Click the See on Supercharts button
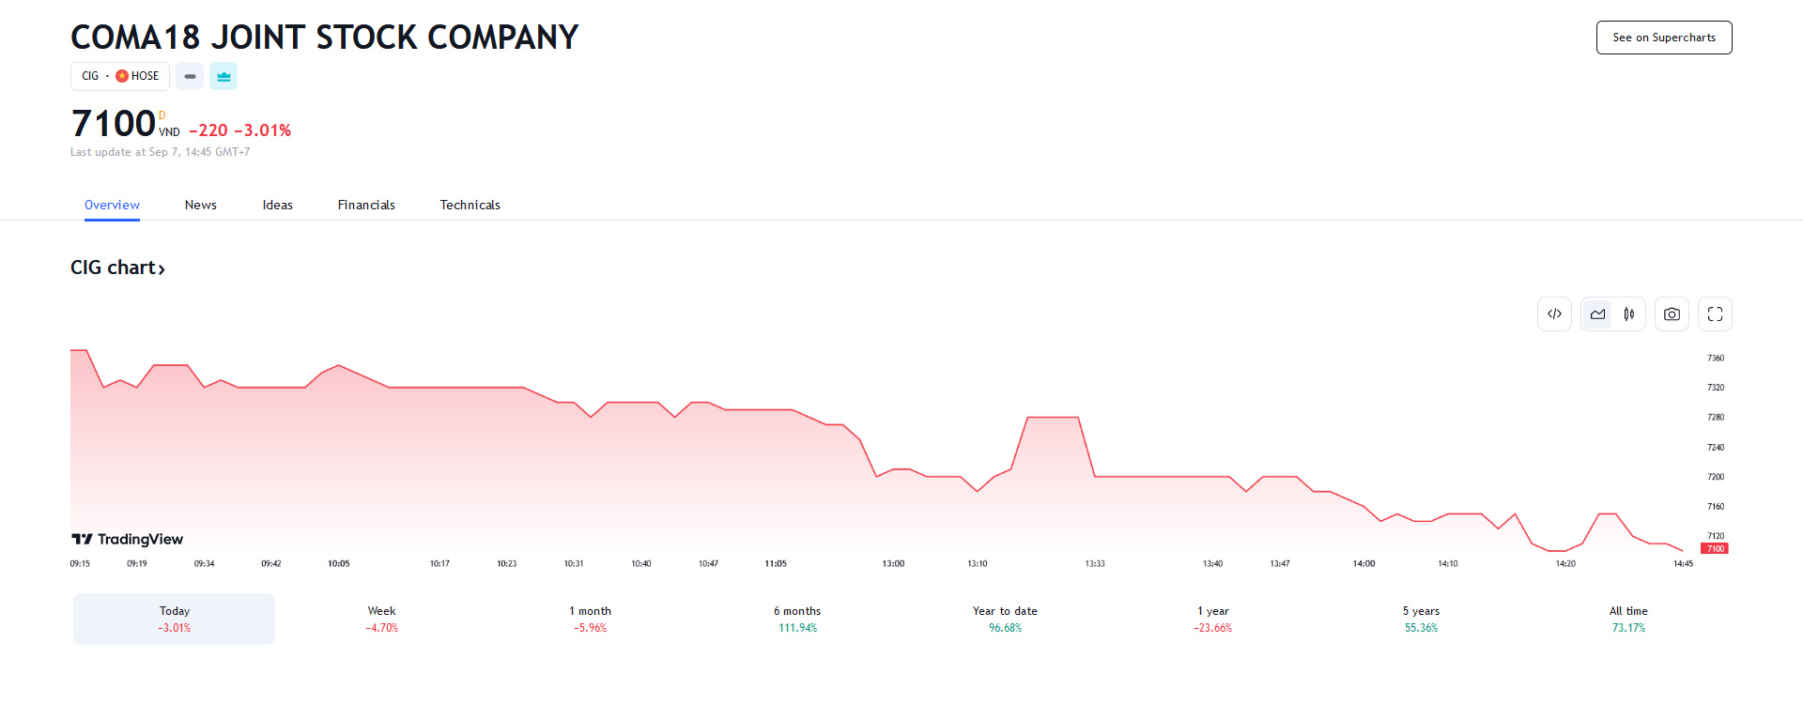This screenshot has height=704, width=1803. pos(1664,37)
